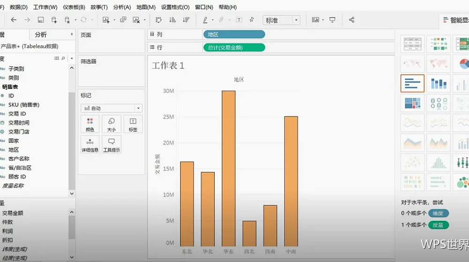Select the stacked bars Show Me thumbnail
This screenshot has height=262, width=469.
[x=439, y=83]
